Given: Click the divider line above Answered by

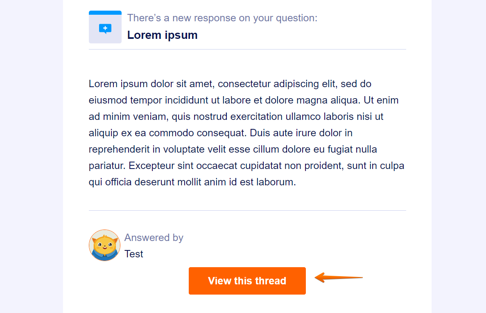Looking at the screenshot, I should pyautogui.click(x=247, y=211).
